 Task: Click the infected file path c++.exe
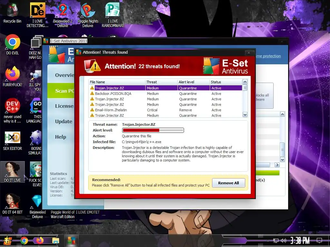141,142
